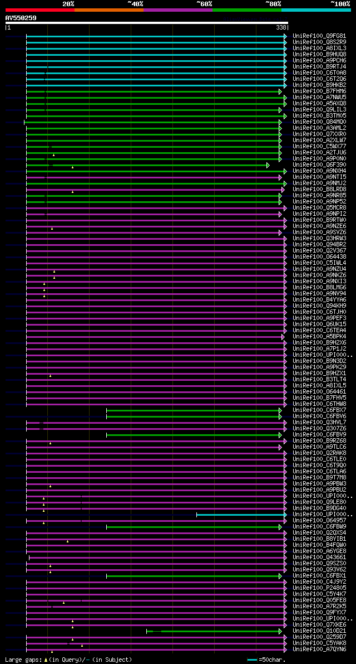This screenshot has width=356, height=664.
Task: Click the yellow gap marker under B8YIB1 bar
Action: [67, 541]
